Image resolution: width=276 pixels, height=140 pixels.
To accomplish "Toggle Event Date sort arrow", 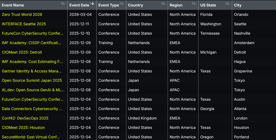I will click(x=92, y=4).
